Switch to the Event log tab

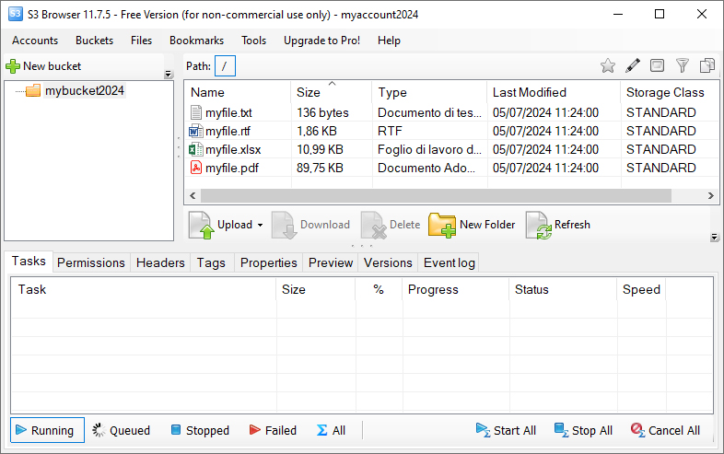click(450, 262)
